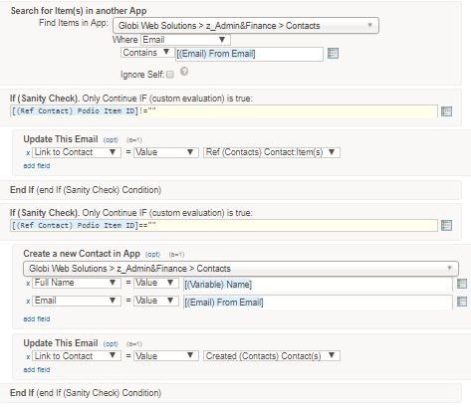Click add field under first Update This Email
471x407 pixels.
tap(37, 166)
